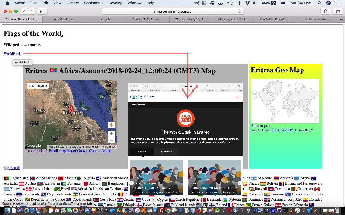Open the Notification Center list icon
Viewport: 345px width, 215px height.
point(336,3)
